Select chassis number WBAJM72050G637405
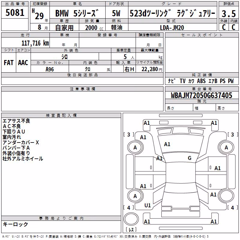 [202, 95]
